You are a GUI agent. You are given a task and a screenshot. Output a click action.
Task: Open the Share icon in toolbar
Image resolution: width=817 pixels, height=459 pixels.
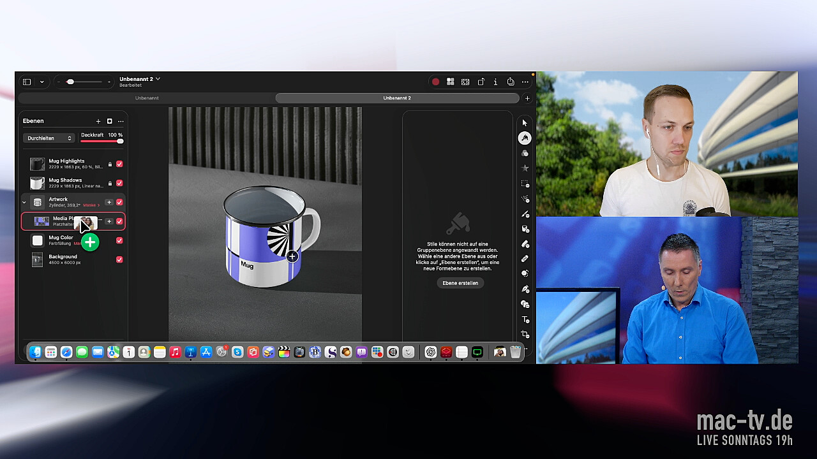(x=511, y=82)
